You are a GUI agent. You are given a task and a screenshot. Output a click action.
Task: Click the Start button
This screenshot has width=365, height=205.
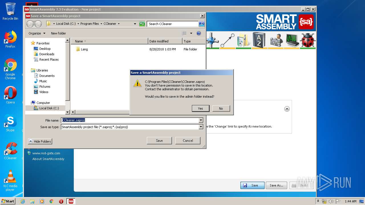(x=8, y=201)
